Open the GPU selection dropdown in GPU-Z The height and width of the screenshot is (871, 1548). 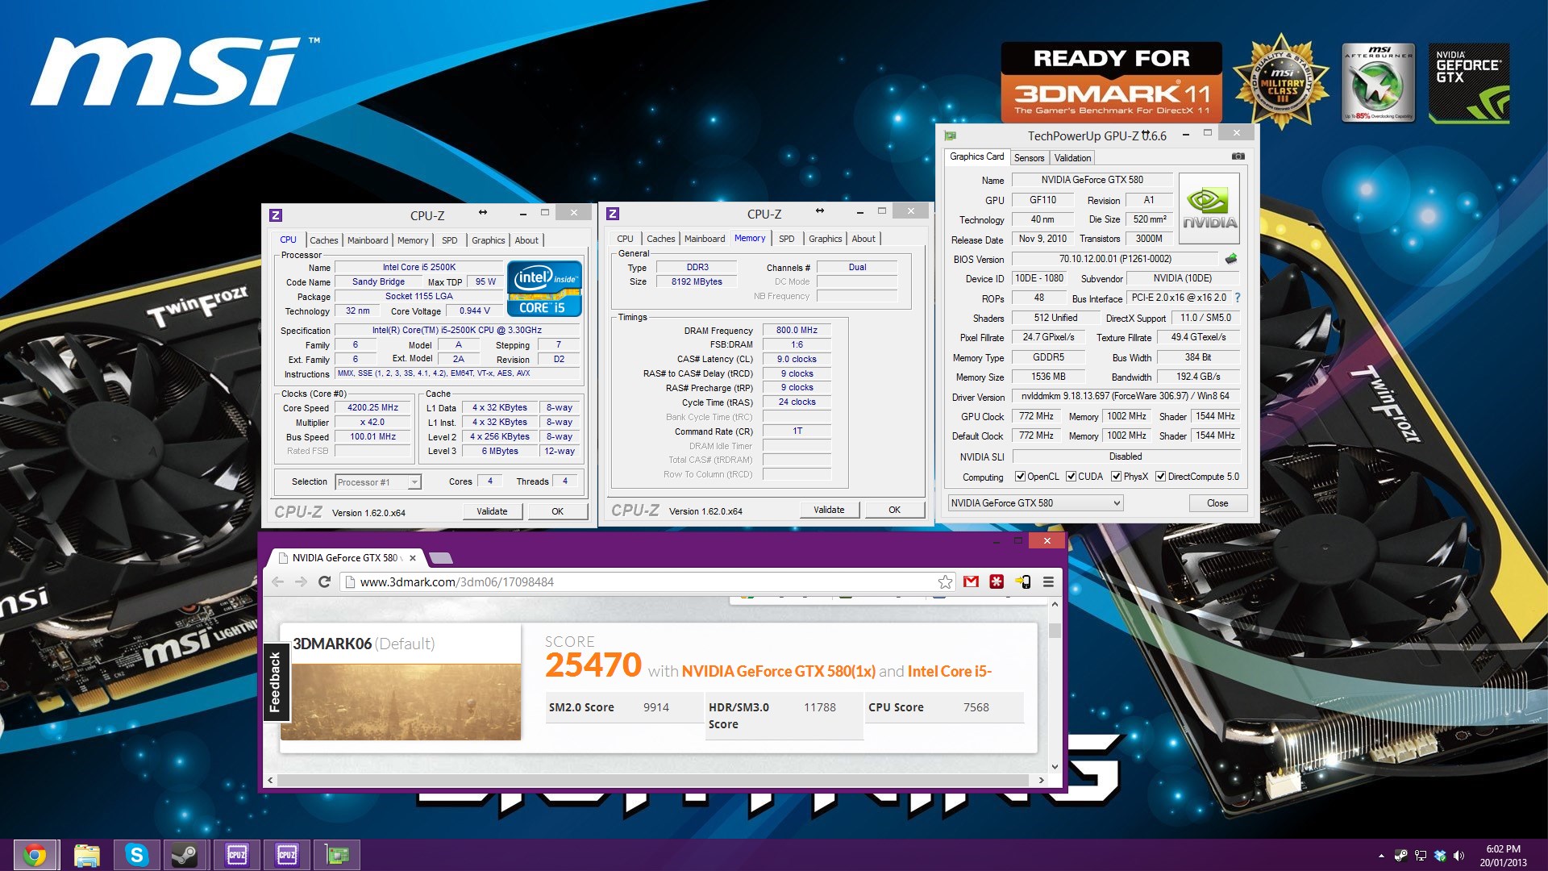[1035, 503]
